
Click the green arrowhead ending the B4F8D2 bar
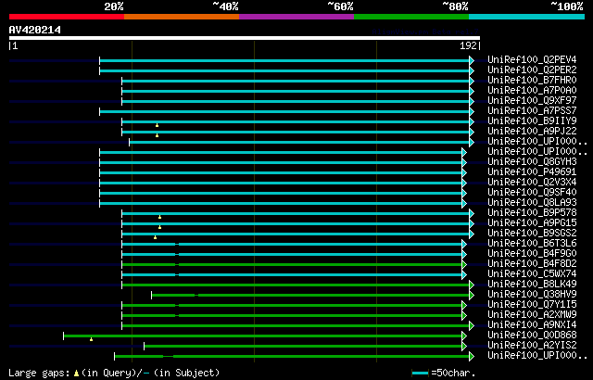click(464, 265)
